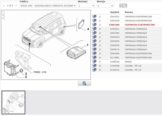Add part 51952911 to cart

94,29
